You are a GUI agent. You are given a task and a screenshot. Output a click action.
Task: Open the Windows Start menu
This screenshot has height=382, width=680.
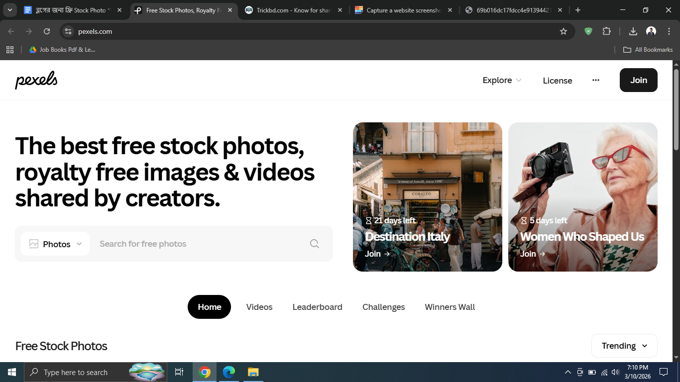(x=12, y=372)
